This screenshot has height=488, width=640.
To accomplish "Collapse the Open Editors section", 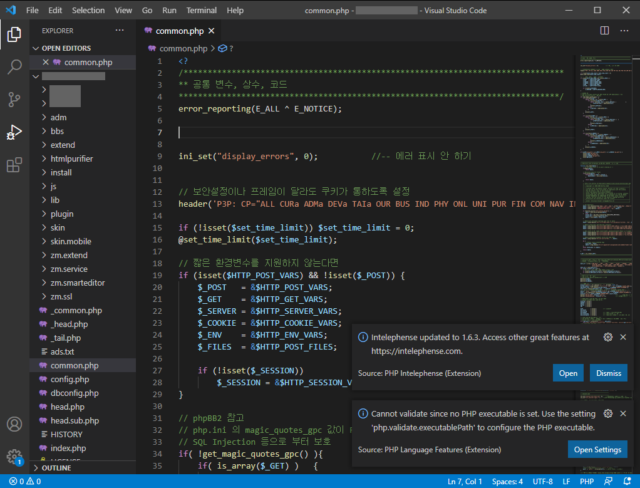I will tap(66, 48).
